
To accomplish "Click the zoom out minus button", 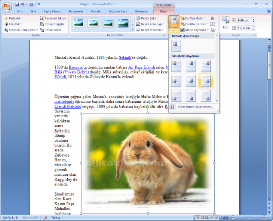I will point(233,218).
